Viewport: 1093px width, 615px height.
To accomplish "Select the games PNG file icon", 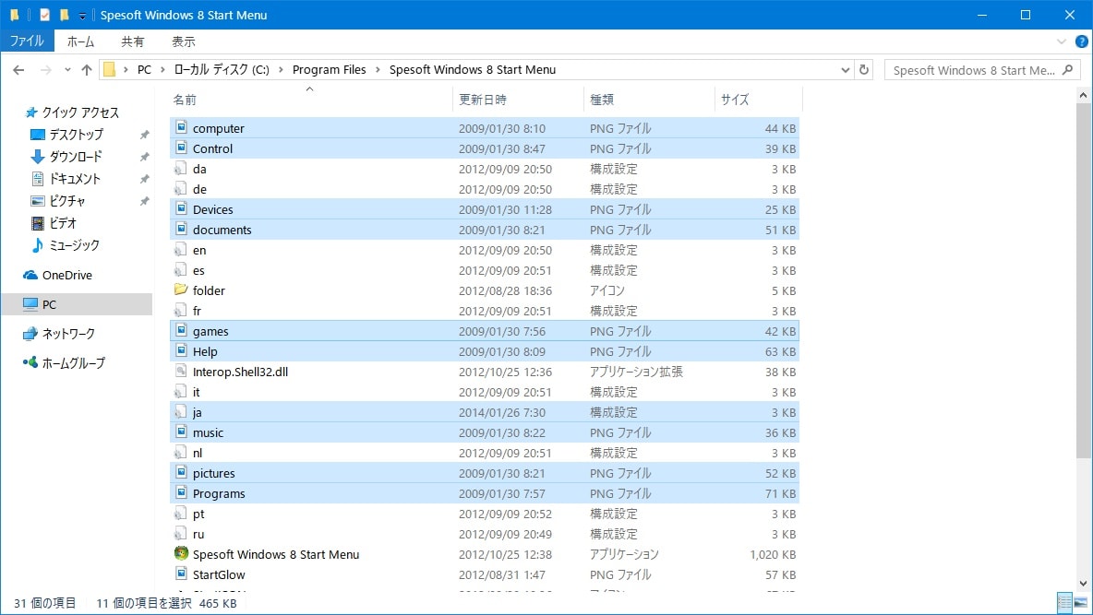I will tap(181, 330).
